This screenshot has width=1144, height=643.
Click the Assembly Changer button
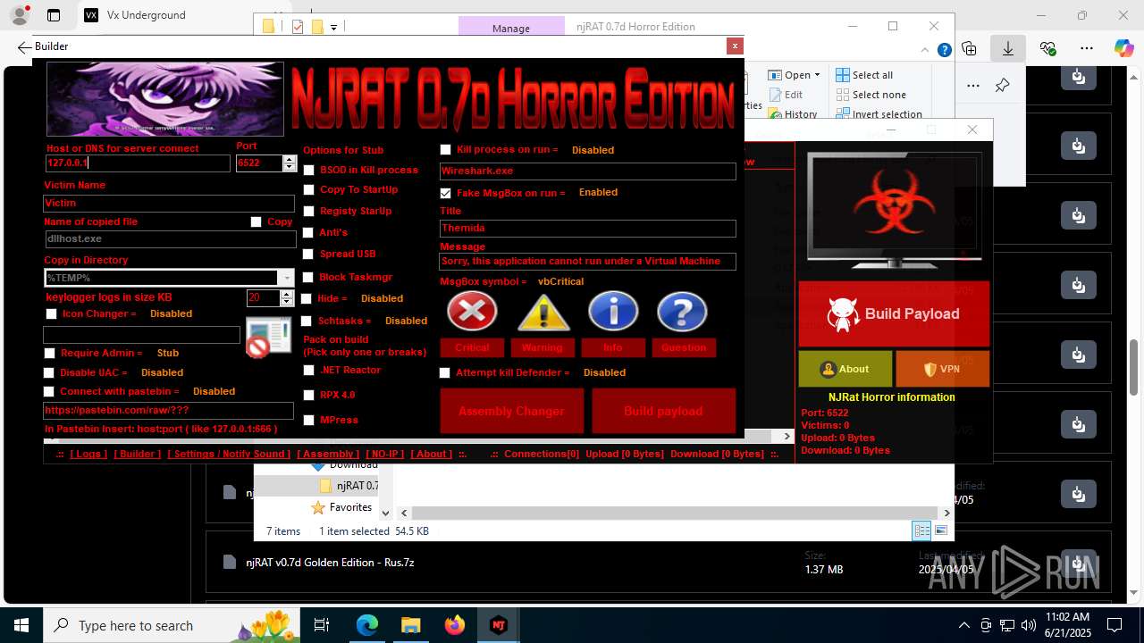tap(511, 411)
